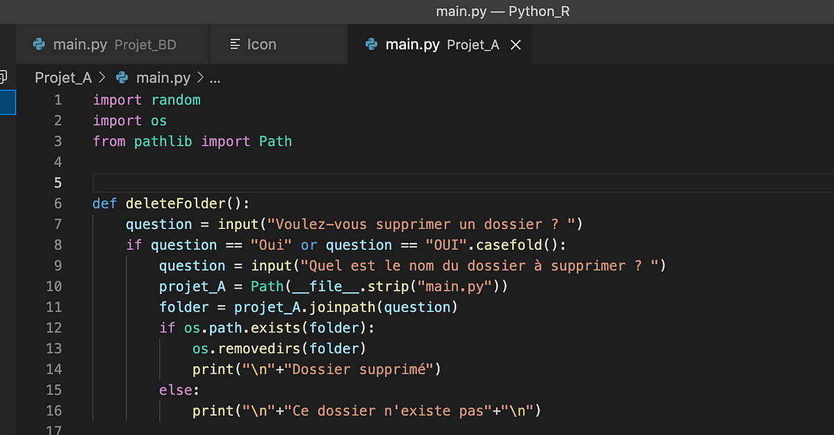Close the main.py Projet_A tab

coord(515,44)
